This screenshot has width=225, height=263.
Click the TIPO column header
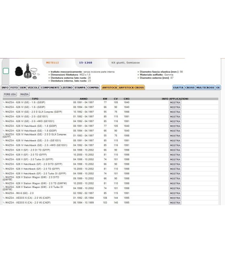click(35, 99)
